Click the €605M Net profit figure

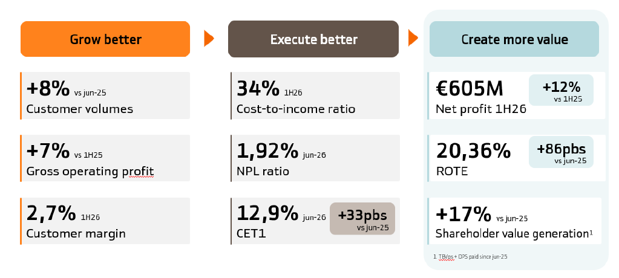(x=470, y=89)
